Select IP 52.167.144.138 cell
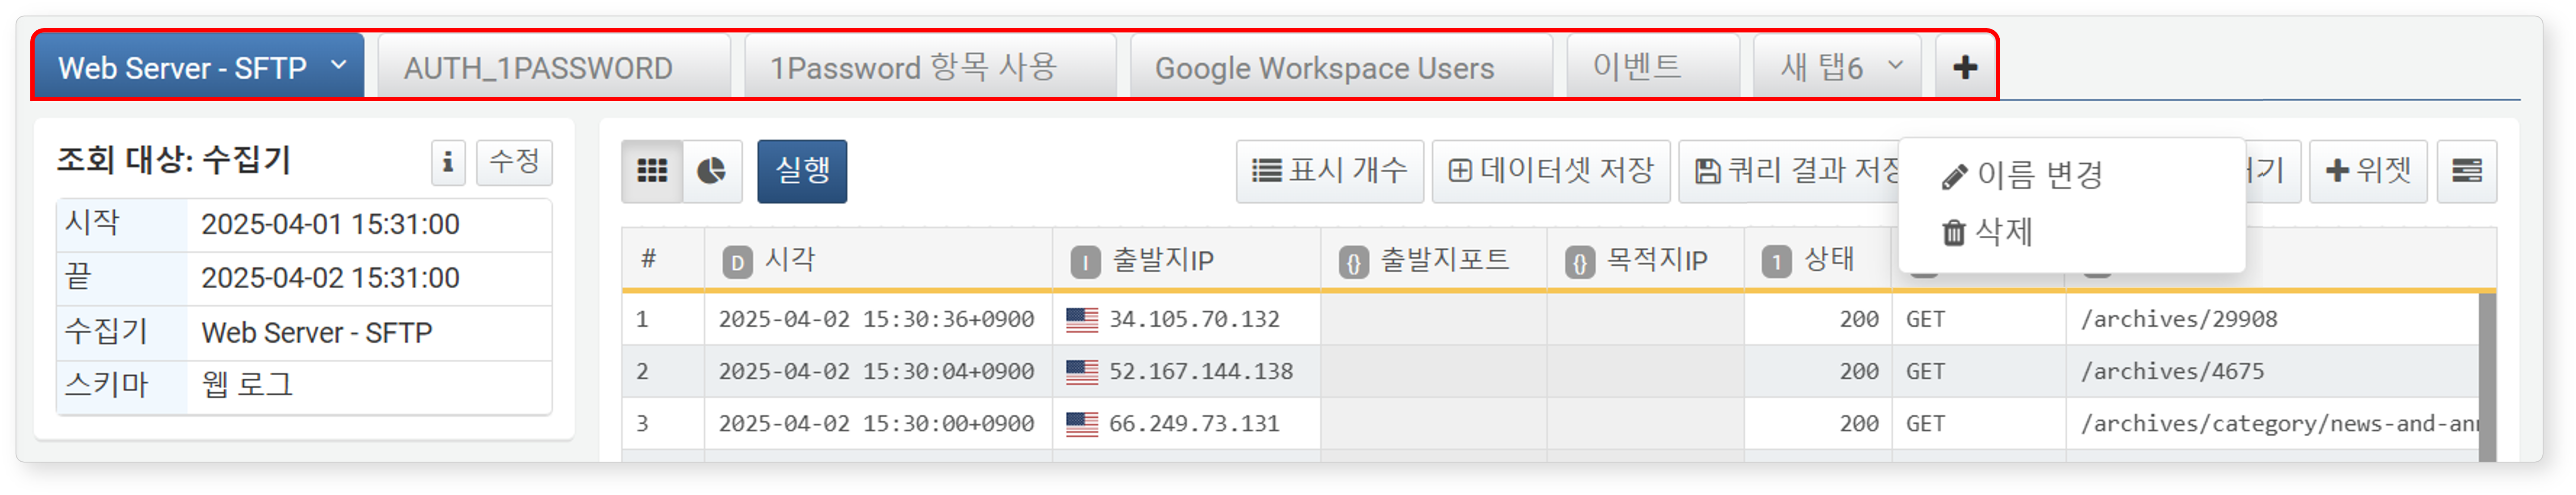The width and height of the screenshot is (2576, 495). coord(1186,371)
